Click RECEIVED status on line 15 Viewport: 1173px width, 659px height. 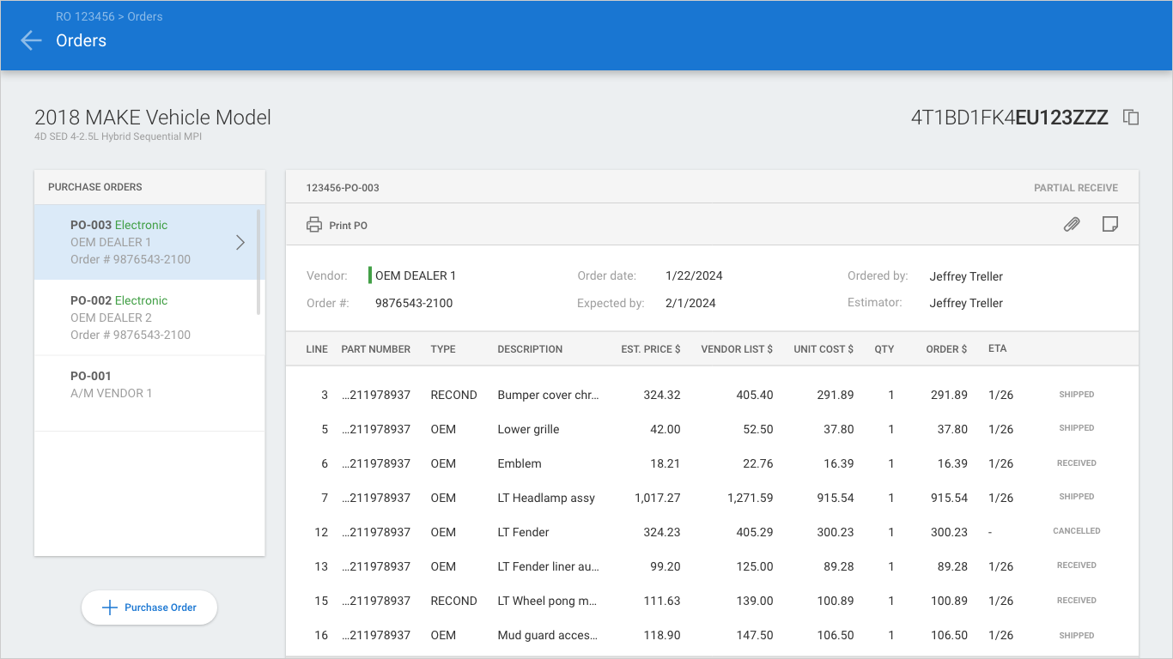point(1077,601)
